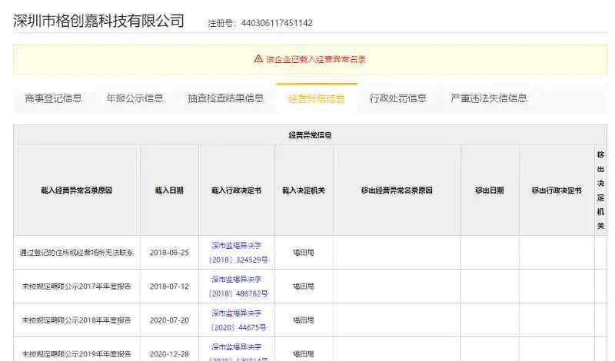Click the 载入决定机关 column header

coord(304,190)
